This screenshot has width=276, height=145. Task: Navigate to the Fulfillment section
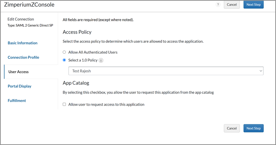click(17, 101)
